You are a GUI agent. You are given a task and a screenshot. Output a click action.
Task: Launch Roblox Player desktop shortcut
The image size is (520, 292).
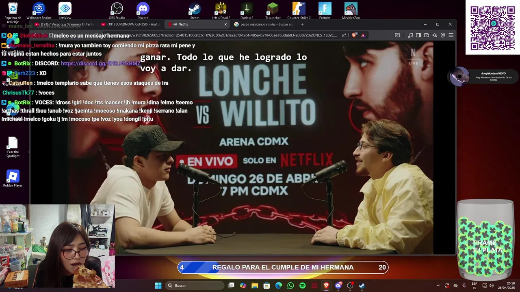point(13,178)
